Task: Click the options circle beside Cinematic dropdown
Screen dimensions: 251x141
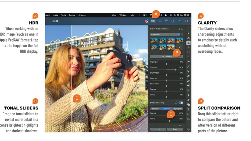Action: coord(182,34)
